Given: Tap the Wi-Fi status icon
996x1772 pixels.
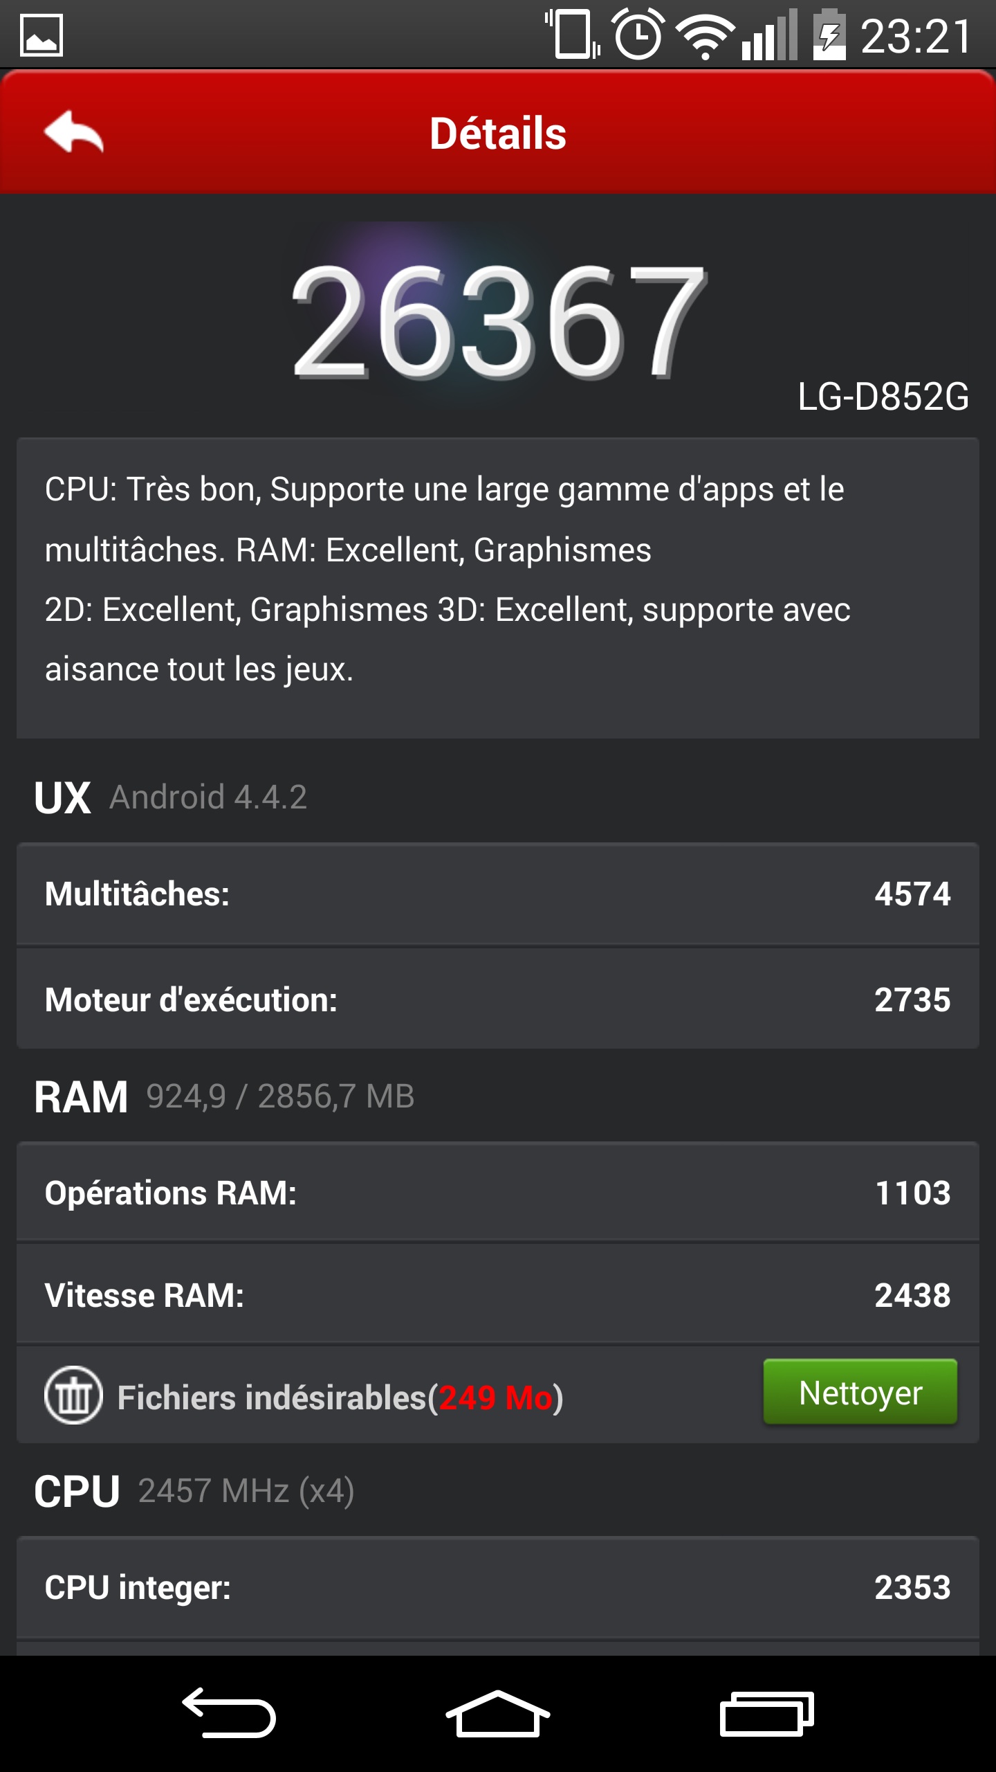Looking at the screenshot, I should (705, 36).
